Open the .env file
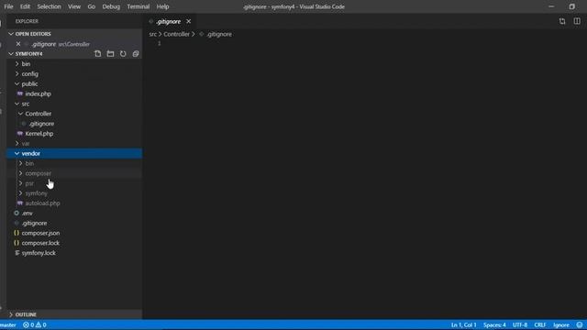The image size is (587, 330). (74, 214)
